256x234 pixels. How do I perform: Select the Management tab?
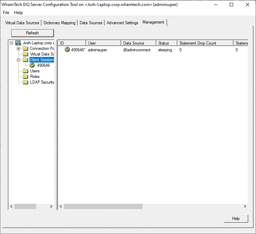click(x=153, y=22)
